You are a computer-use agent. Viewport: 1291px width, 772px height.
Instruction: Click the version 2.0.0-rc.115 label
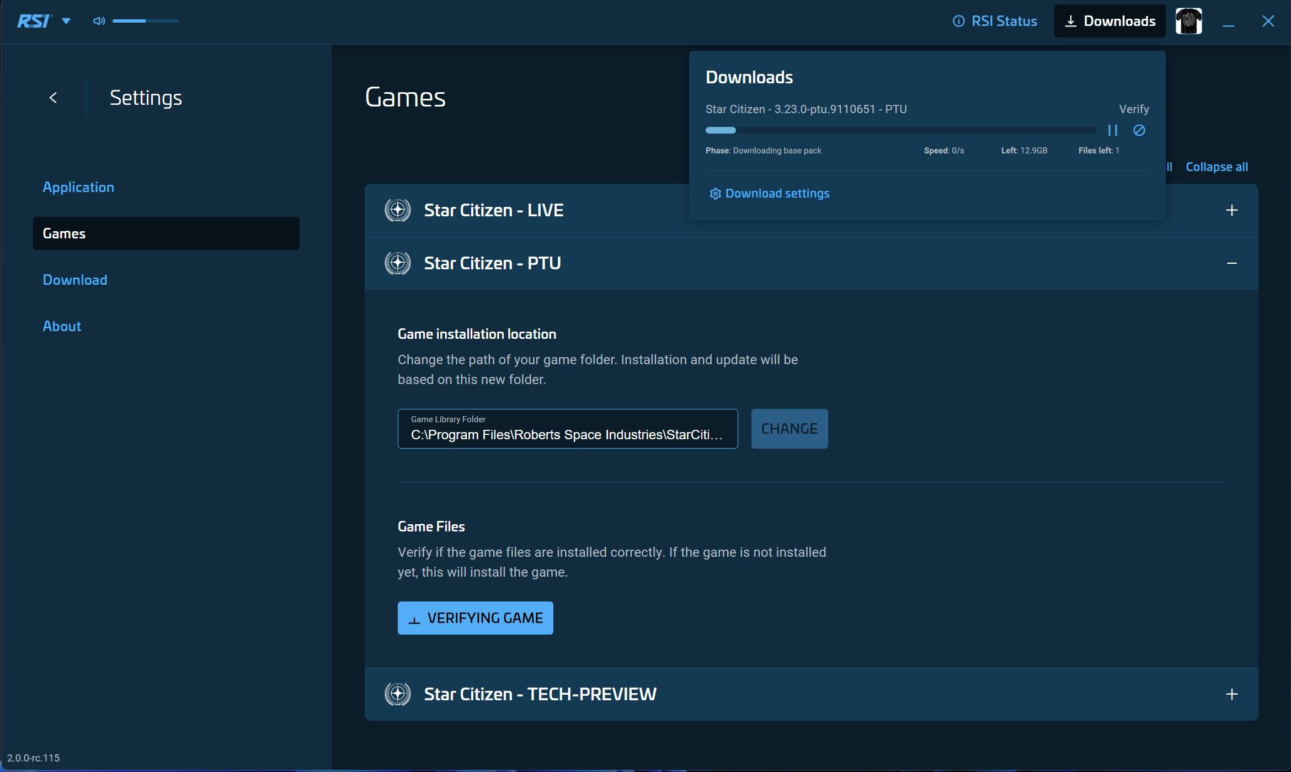[33, 758]
